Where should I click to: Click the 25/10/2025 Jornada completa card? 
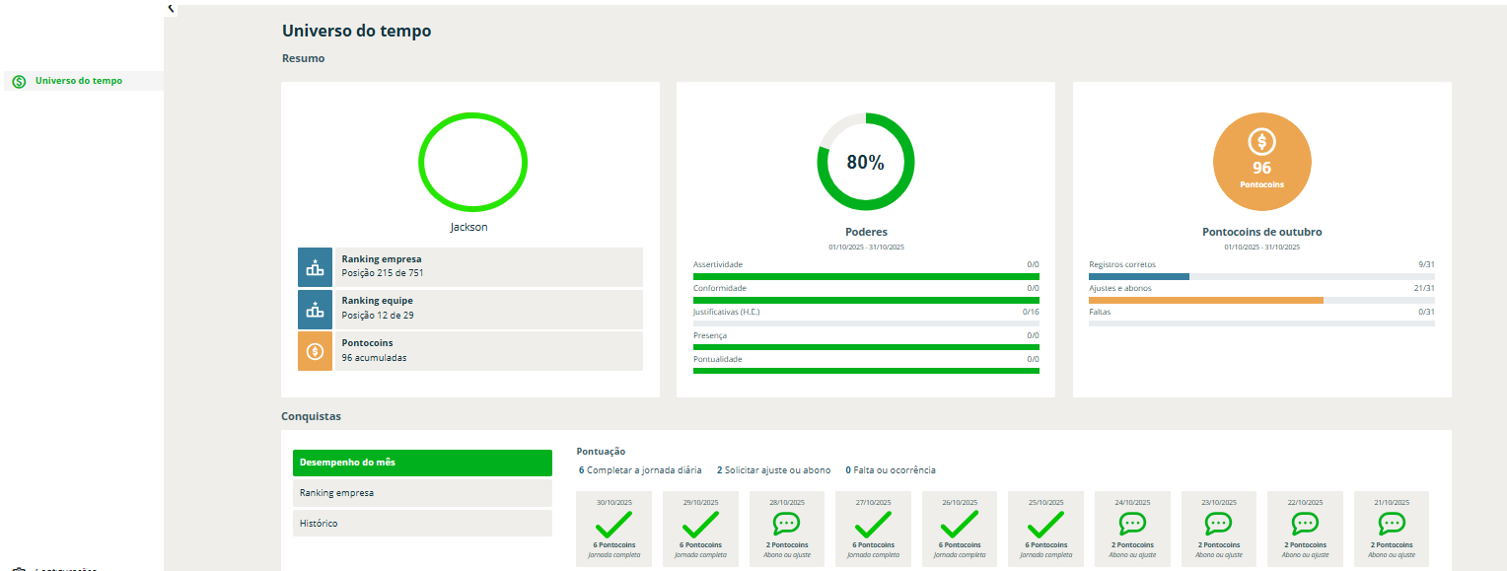(1045, 530)
